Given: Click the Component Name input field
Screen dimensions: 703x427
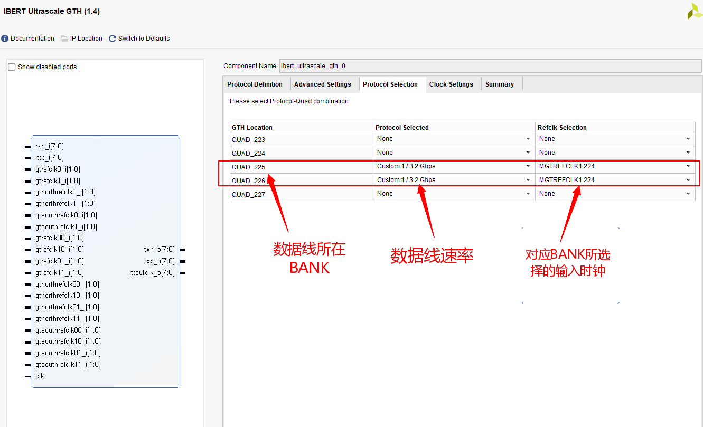Looking at the screenshot, I should click(x=475, y=65).
